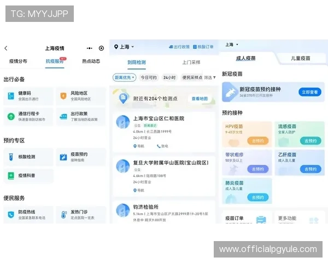Image resolution: width=328 pixels, height=263 pixels.
Task: Open 更多功能 card
Action: coord(300,218)
